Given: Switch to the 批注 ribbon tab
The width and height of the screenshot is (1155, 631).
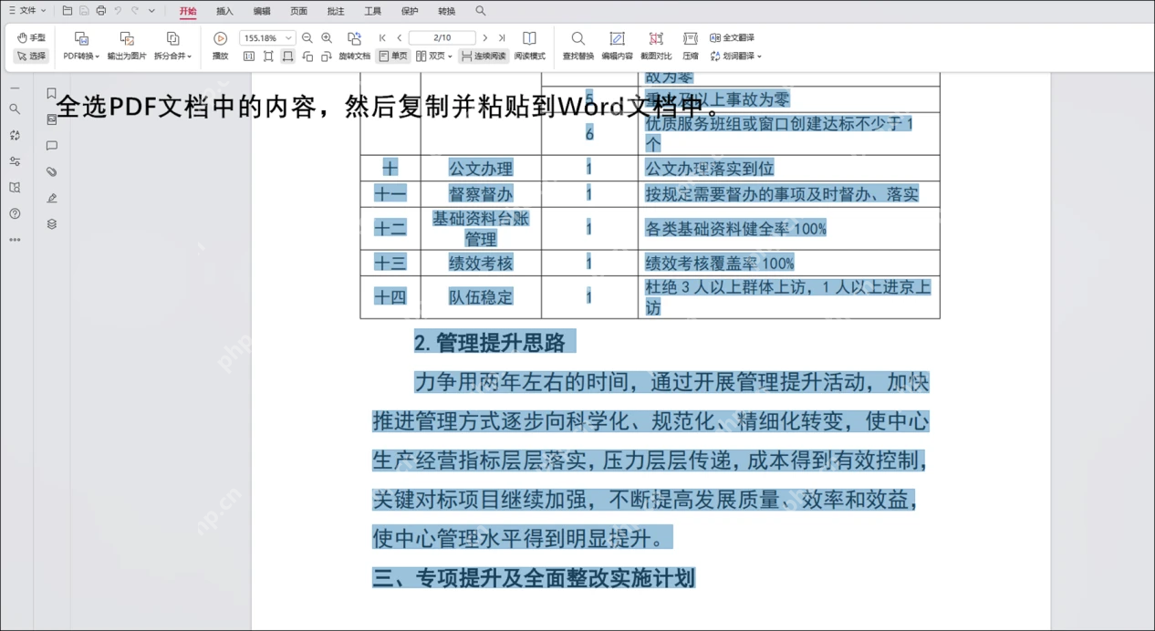Looking at the screenshot, I should tap(335, 11).
